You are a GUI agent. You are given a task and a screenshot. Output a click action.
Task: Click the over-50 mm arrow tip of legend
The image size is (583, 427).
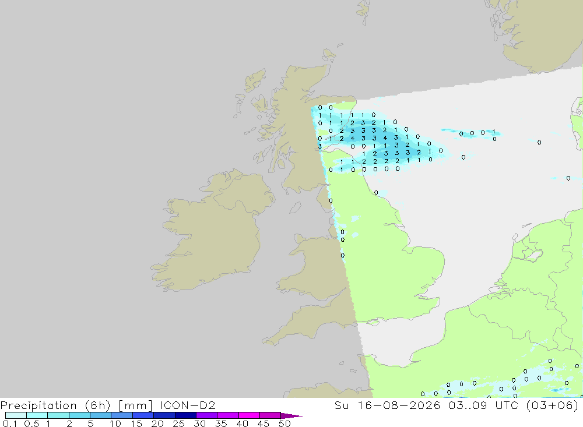point(291,416)
